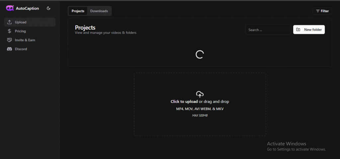This screenshot has height=159, width=340.
Task: Click the "MP4, MOV, AVI WEBM, & MKV" formats text
Action: [x=200, y=109]
